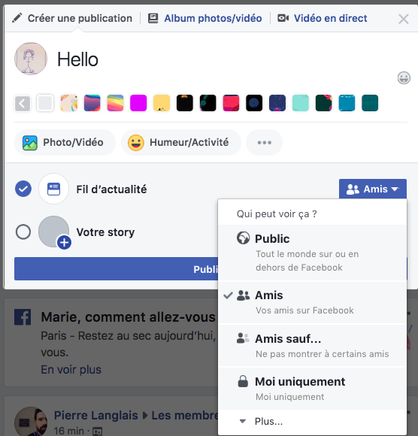
Task: Select Moi uniquement privacy option
Action: (312, 389)
